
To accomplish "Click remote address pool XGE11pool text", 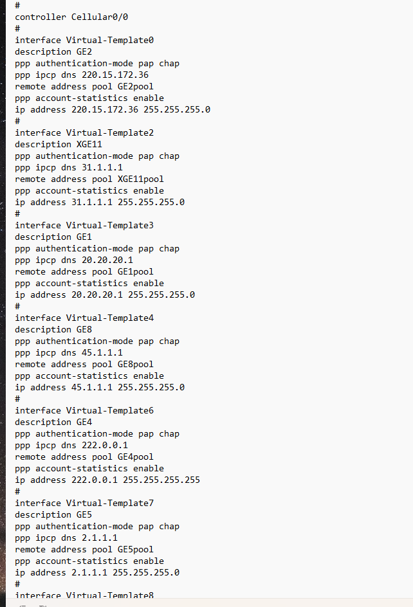I will coord(89,179).
